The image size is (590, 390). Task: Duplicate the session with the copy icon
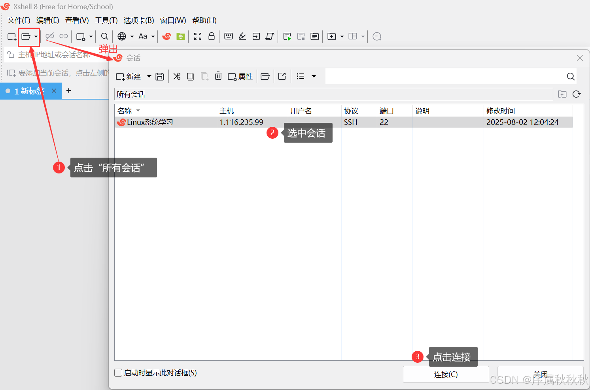click(x=190, y=76)
